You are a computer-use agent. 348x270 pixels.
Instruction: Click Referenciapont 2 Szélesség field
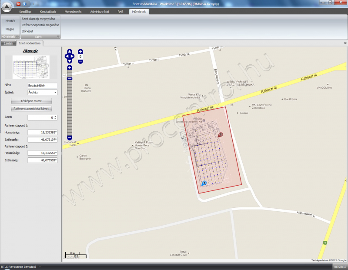click(x=42, y=160)
